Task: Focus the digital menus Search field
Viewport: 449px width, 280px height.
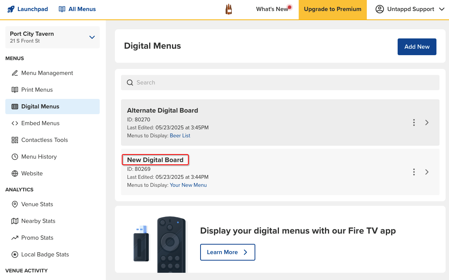Action: 280,83
